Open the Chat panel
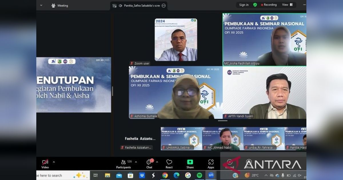 pyautogui.click(x=149, y=164)
